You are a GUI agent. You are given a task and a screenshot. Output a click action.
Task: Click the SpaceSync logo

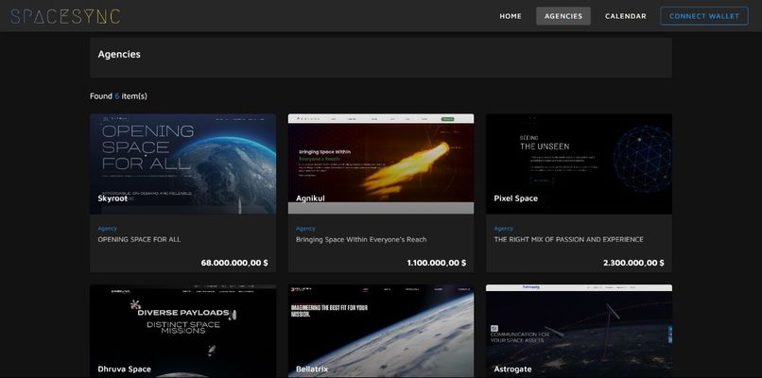click(65, 16)
